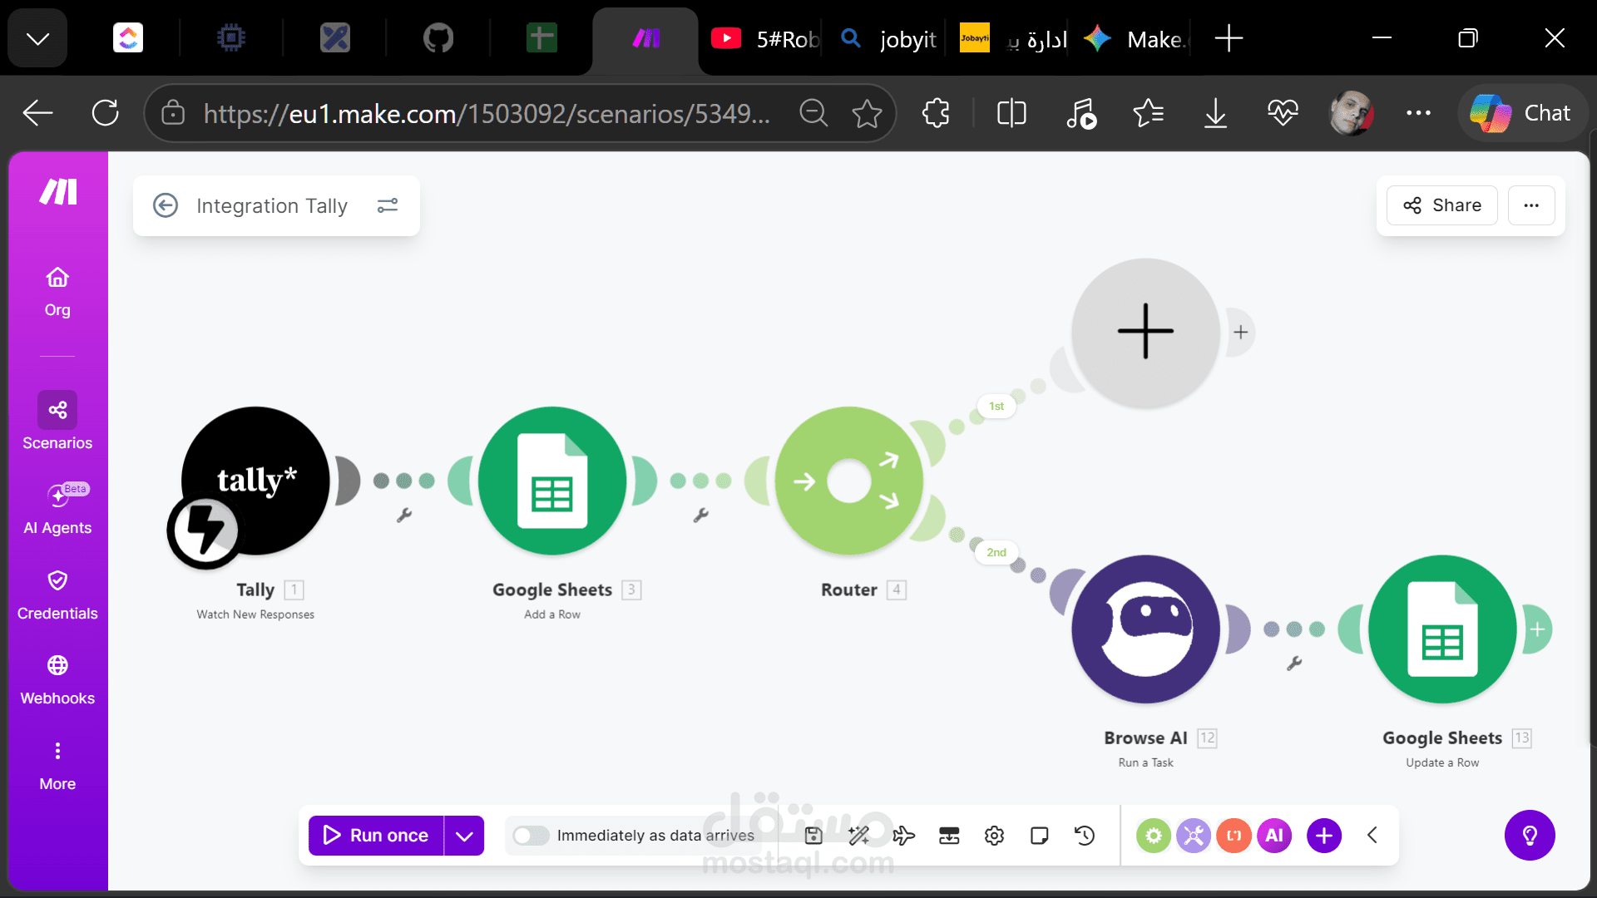Open the browser profile avatar
The height and width of the screenshot is (898, 1597).
tap(1351, 113)
